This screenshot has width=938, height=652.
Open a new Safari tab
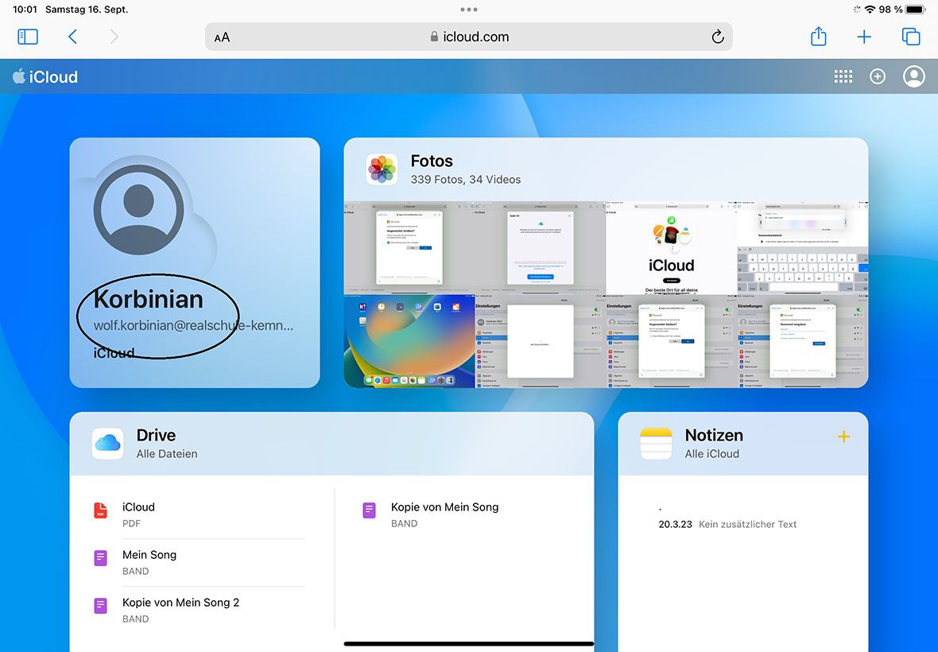point(864,37)
